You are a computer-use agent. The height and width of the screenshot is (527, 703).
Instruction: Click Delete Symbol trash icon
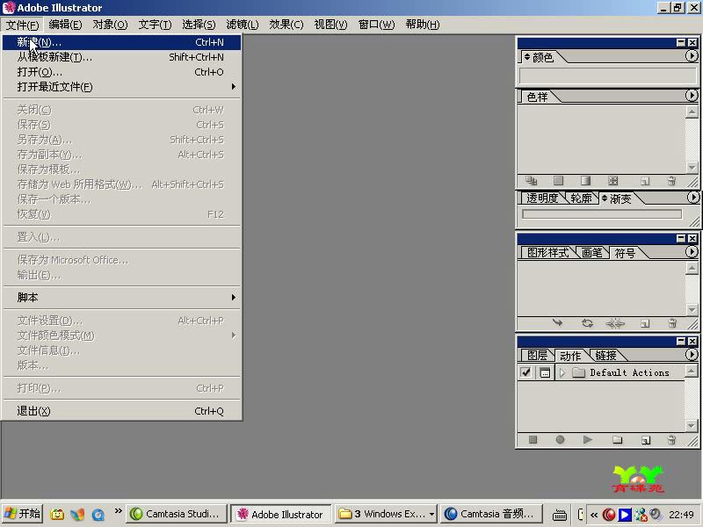pos(672,323)
